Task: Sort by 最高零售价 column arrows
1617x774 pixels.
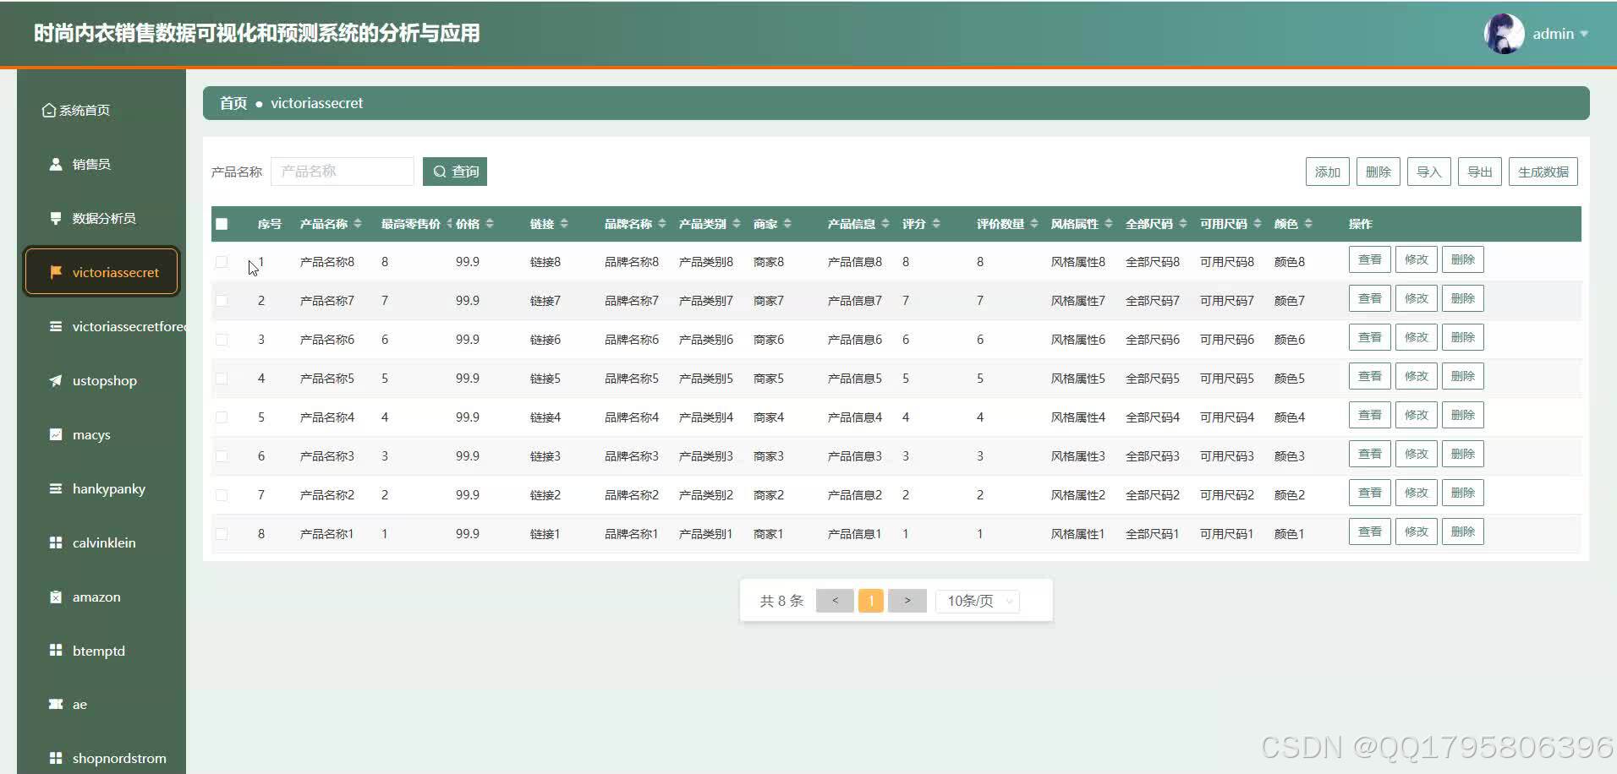Action: (x=449, y=224)
